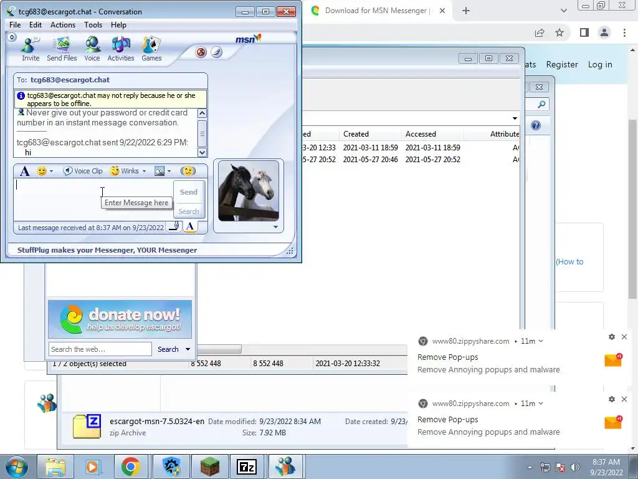638x479 pixels.
Task: Dismiss the first zippyshare notification
Action: (x=624, y=337)
